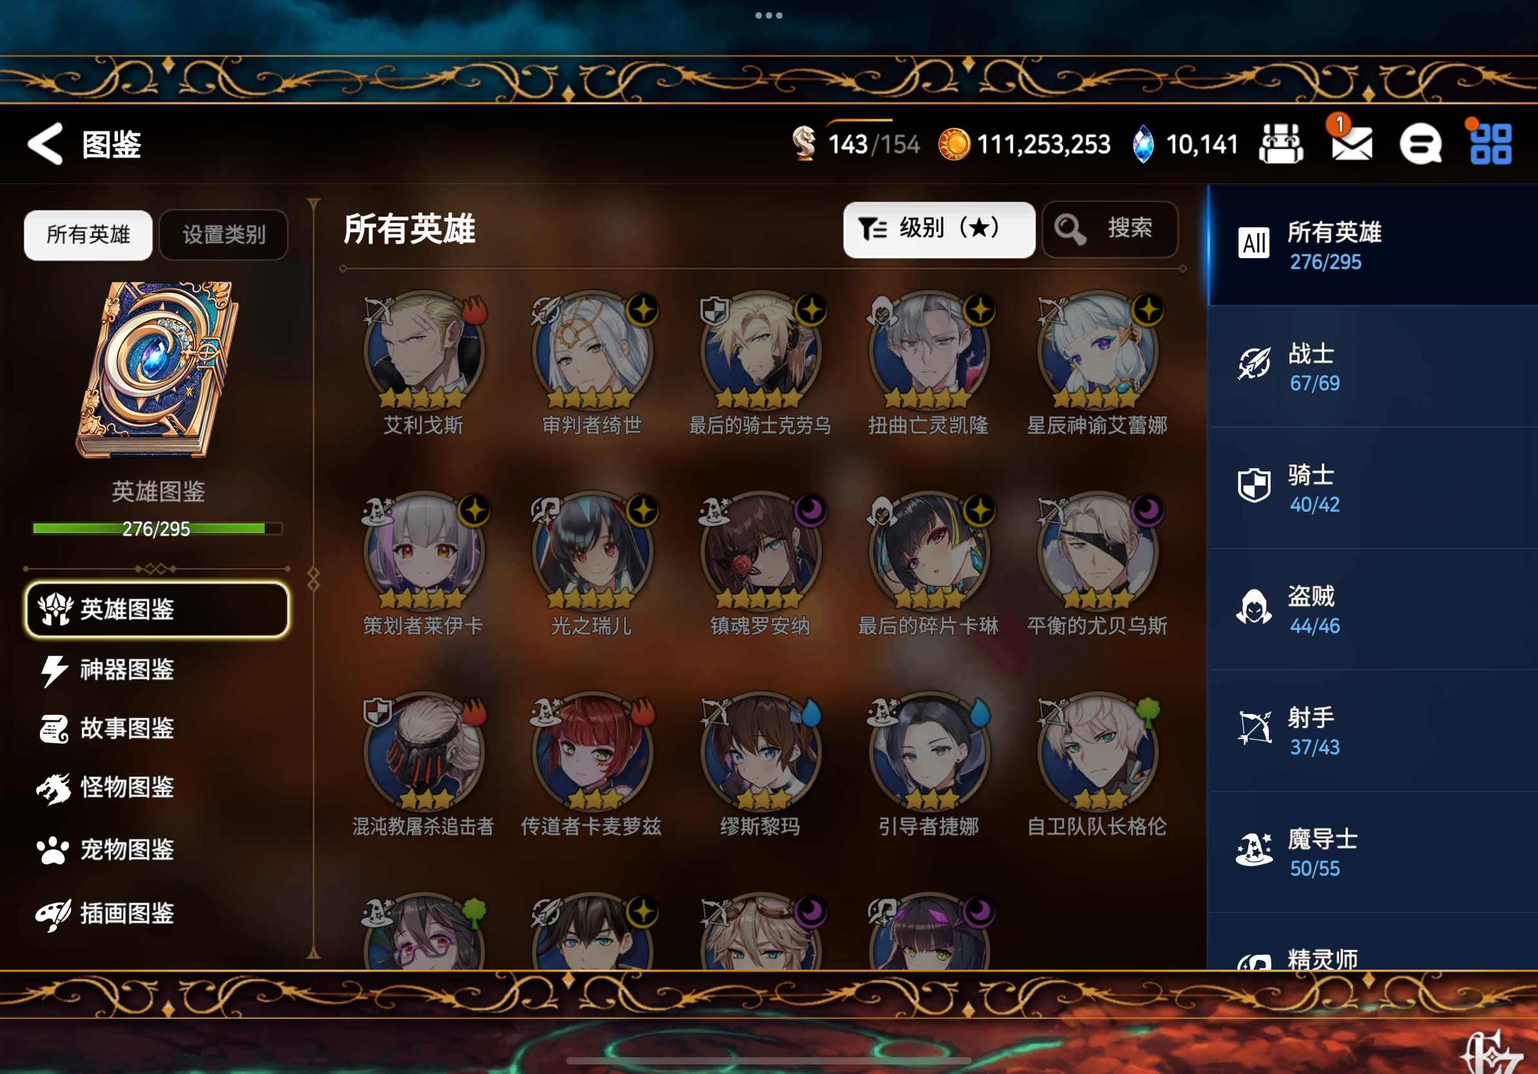Open the 级别 (★) sort filter dropdown

click(x=938, y=229)
